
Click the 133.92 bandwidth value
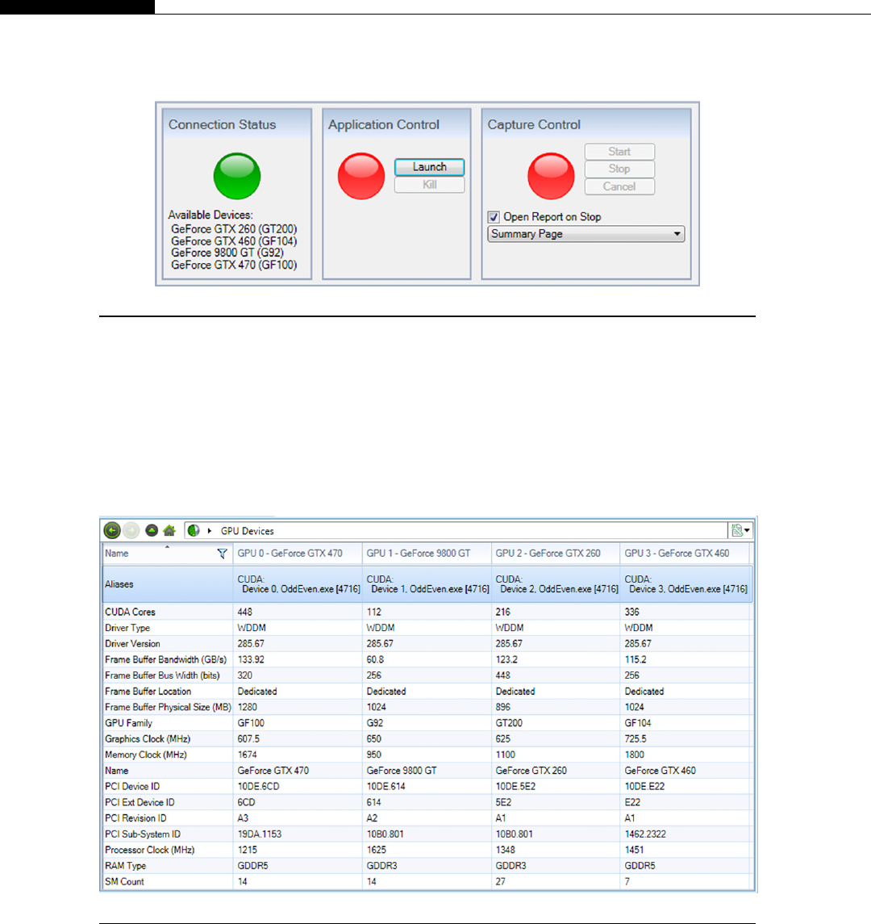click(x=251, y=660)
